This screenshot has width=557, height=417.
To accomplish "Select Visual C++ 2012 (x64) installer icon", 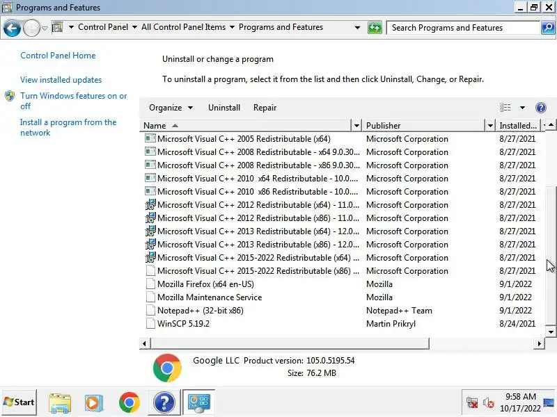I will click(x=150, y=204).
